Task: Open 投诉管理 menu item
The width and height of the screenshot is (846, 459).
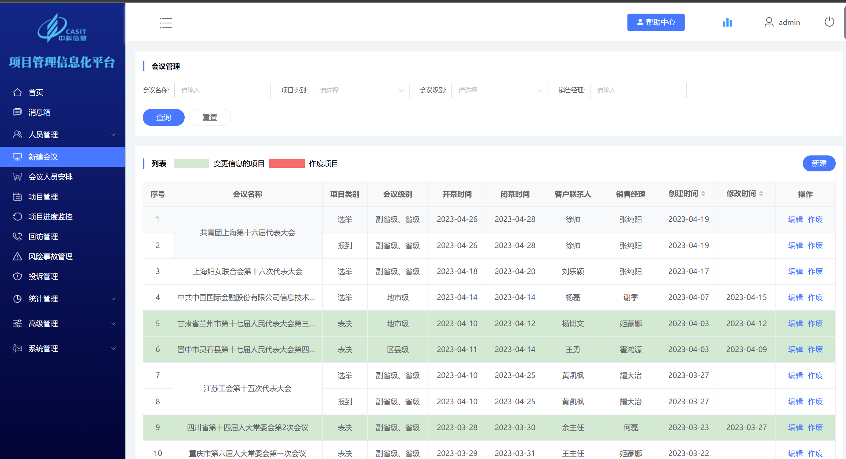Action: (x=63, y=276)
